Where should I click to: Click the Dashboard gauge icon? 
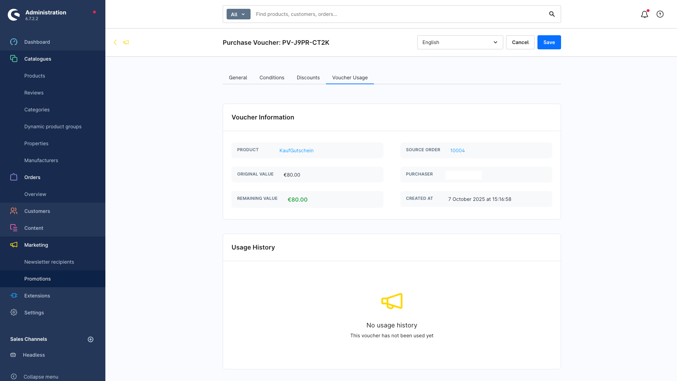(14, 42)
